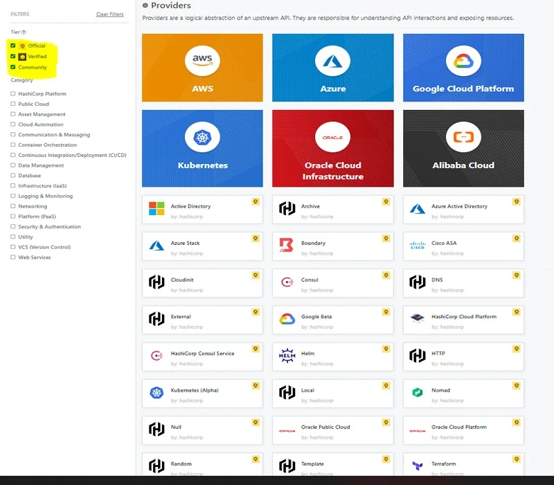This screenshot has width=554, height=485.
Task: Click the HashiCorp logo beside Local
Action: pos(287,392)
